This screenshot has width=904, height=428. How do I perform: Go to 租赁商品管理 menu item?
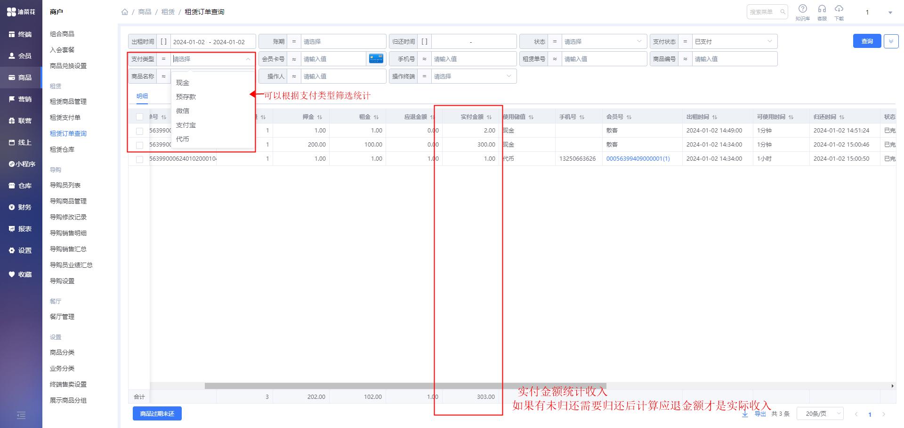coord(68,101)
